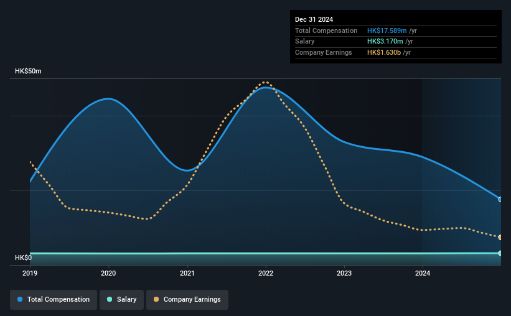Select the Salary endpoint marker at Dec 2024
The height and width of the screenshot is (316, 511).
tap(500, 253)
